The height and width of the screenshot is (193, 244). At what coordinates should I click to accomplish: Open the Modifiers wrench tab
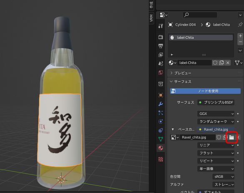(161, 104)
